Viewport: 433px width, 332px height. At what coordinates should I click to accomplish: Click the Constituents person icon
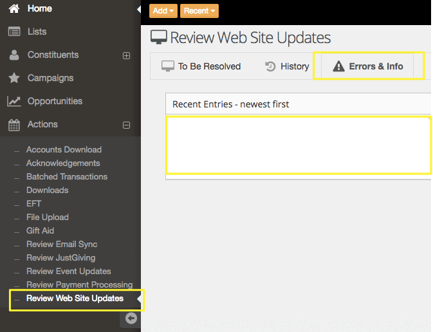(x=14, y=55)
